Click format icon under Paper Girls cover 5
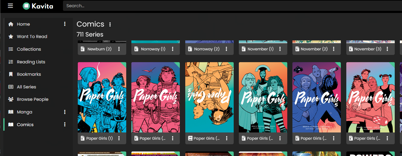 pyautogui.click(x=297, y=138)
